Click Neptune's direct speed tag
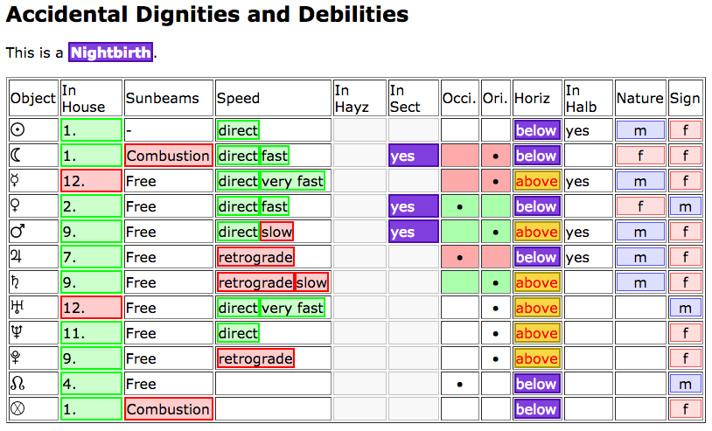Viewport: 712px width, 431px height. tap(238, 333)
